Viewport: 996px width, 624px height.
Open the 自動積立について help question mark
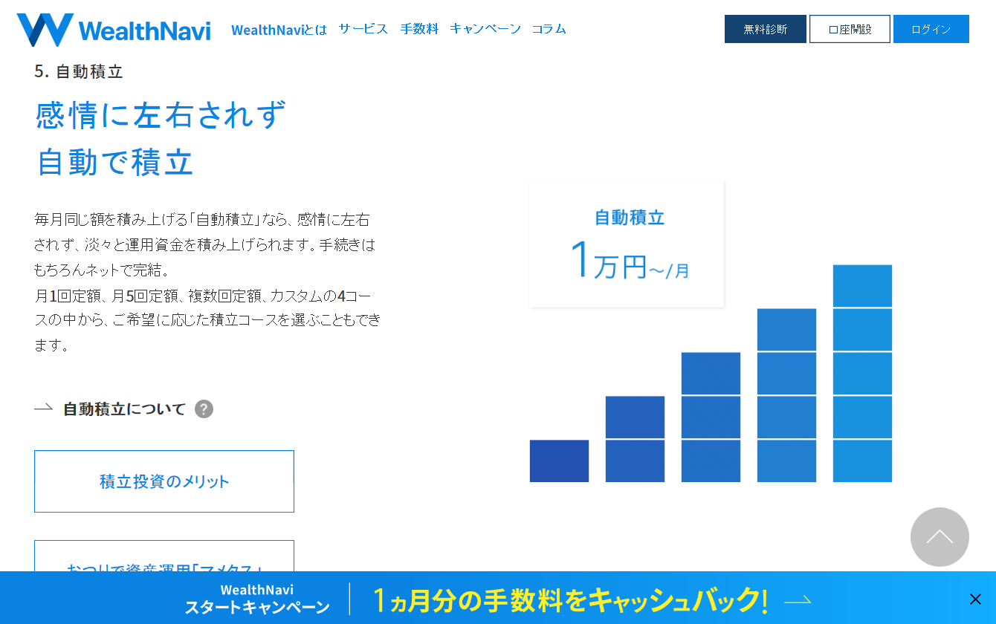(x=204, y=409)
